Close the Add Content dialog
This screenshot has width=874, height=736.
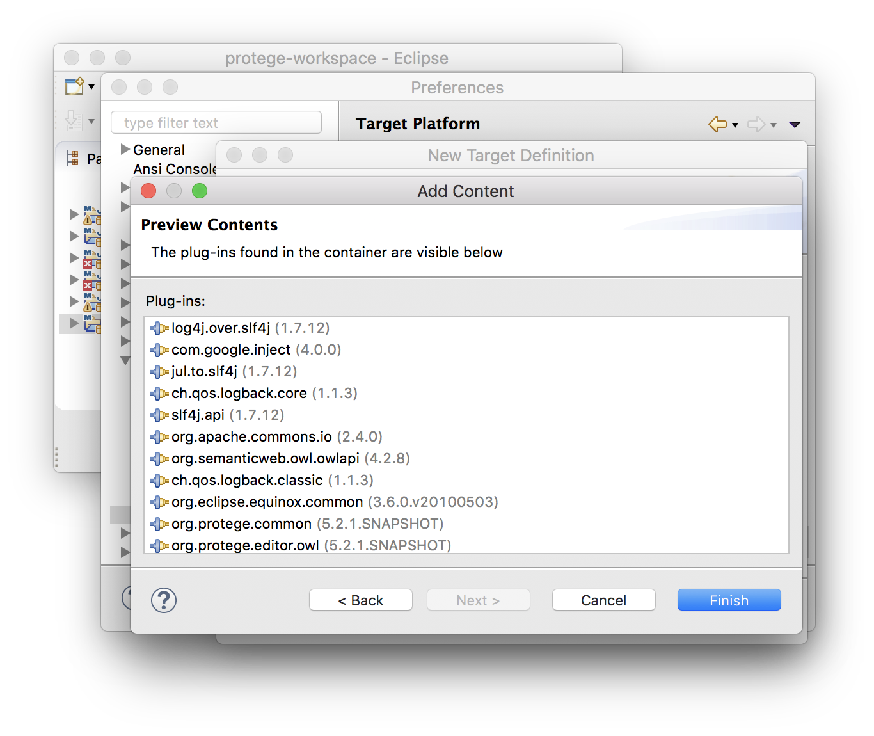pos(148,191)
